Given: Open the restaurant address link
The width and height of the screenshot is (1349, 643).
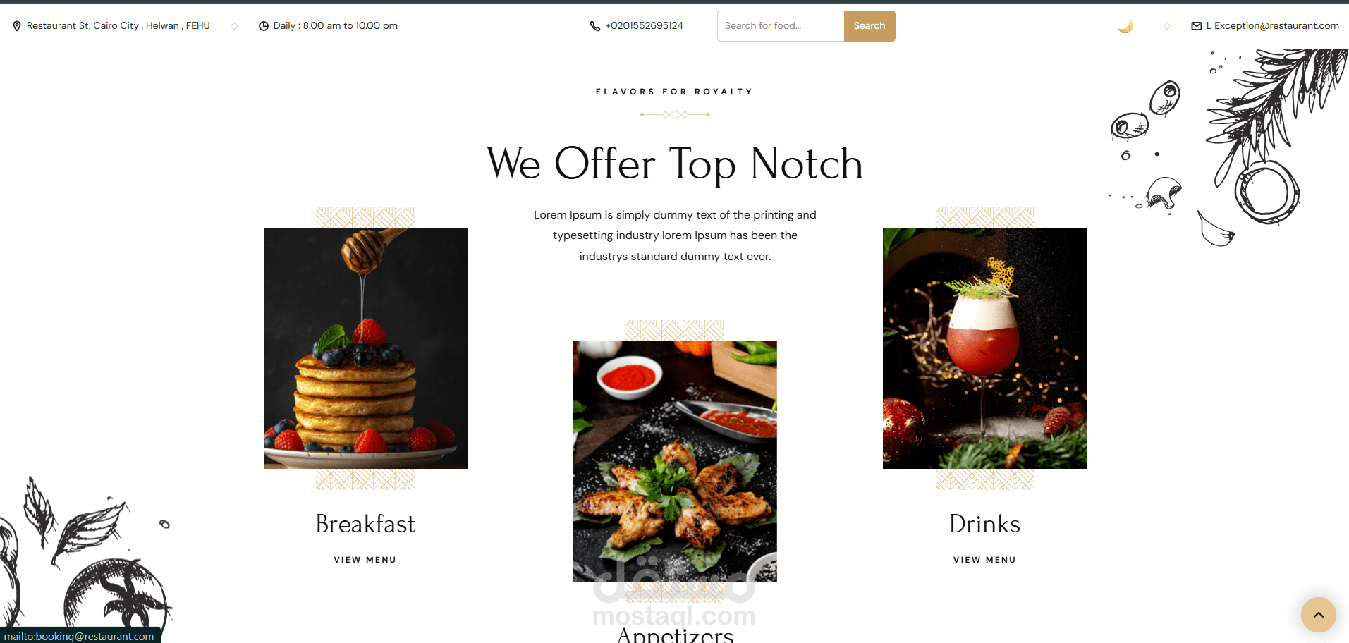Looking at the screenshot, I should pos(118,26).
